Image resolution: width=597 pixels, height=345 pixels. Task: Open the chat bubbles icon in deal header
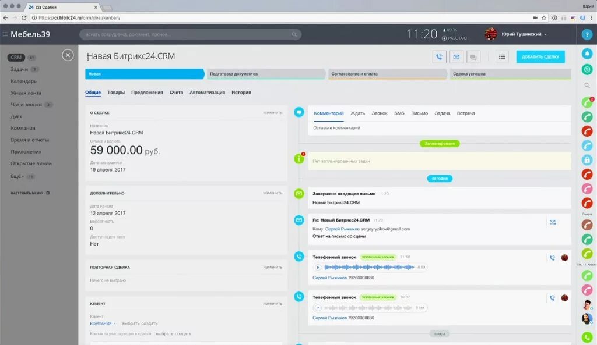[473, 57]
